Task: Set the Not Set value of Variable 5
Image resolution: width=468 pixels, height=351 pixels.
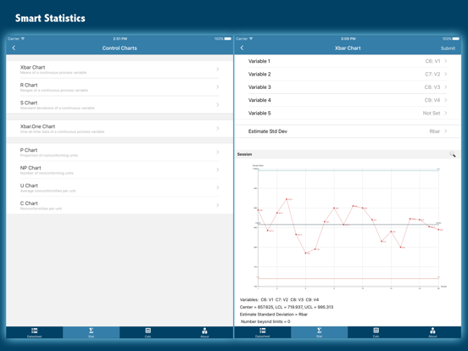Action: tap(432, 113)
